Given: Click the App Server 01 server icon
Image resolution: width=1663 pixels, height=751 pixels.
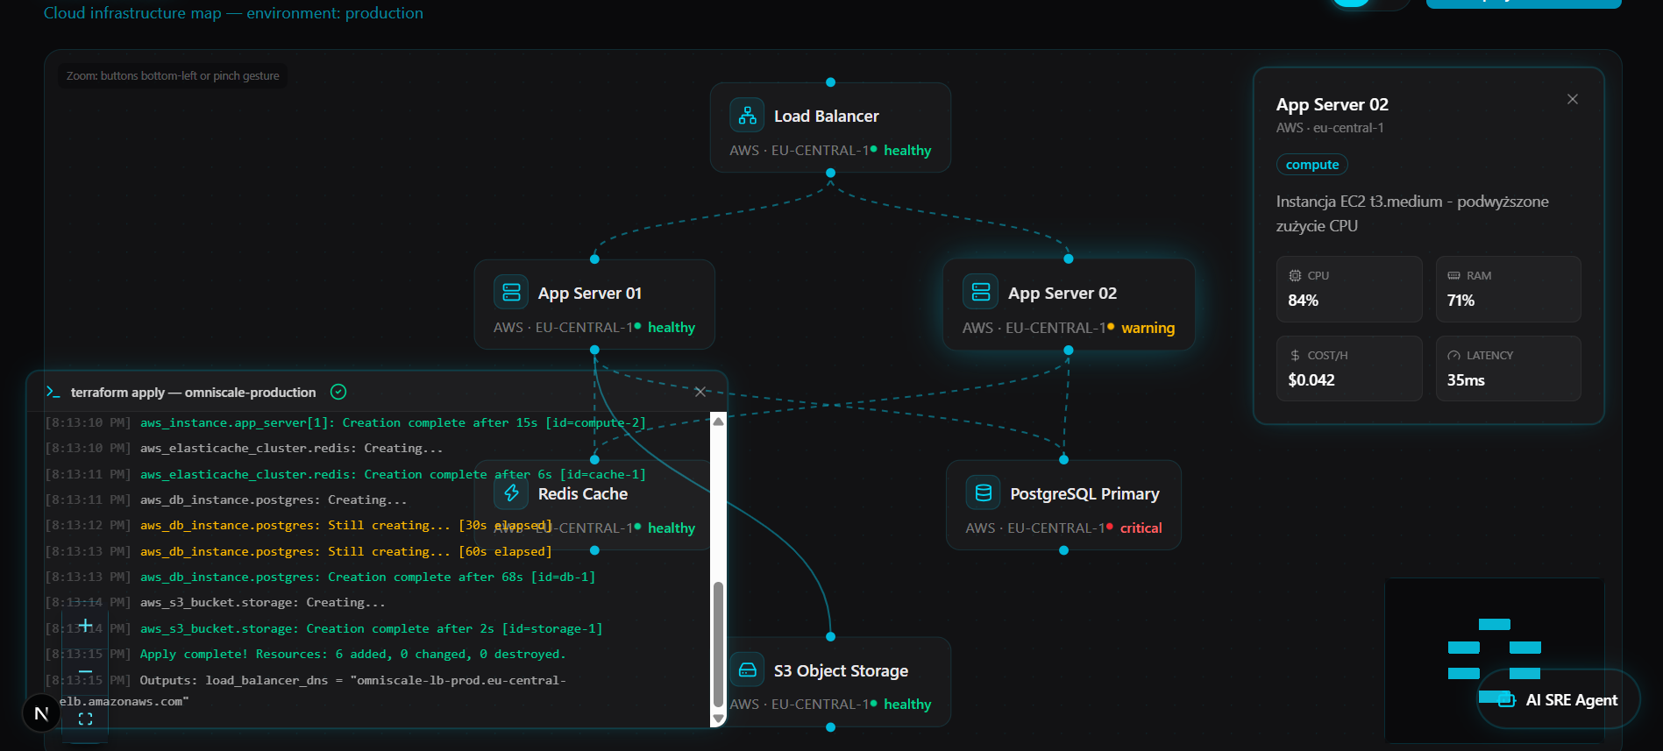Looking at the screenshot, I should click(x=511, y=293).
